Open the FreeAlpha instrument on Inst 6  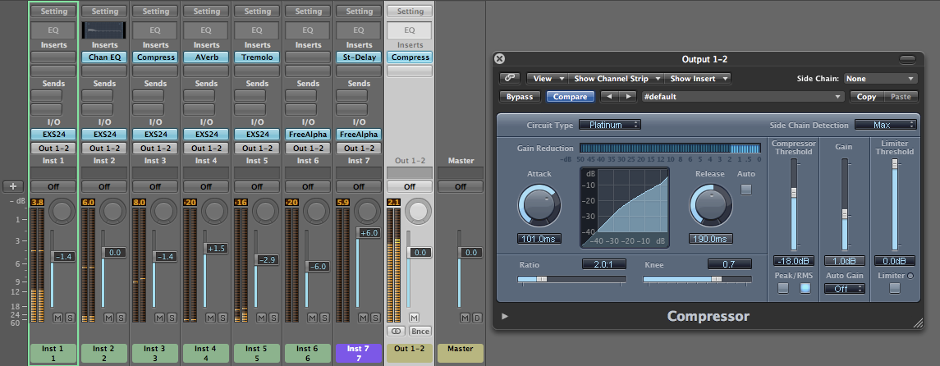[308, 135]
